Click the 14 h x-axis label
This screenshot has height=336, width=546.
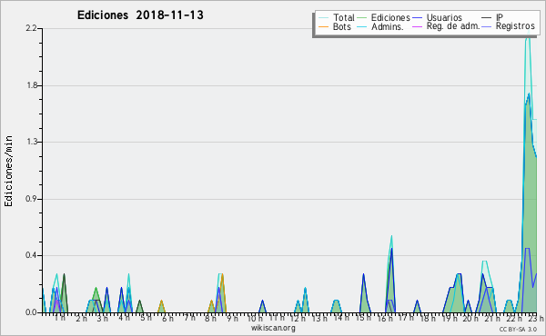click(x=341, y=318)
